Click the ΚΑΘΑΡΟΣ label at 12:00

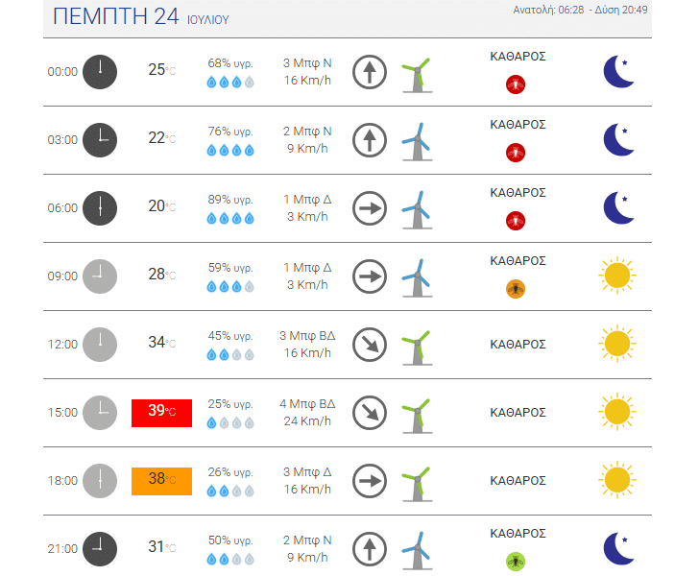518,345
